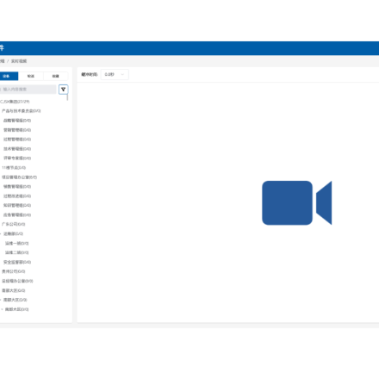This screenshot has height=379, width=379.
Task: Select the CJSX集团 root tree node
Action: [x=15, y=102]
